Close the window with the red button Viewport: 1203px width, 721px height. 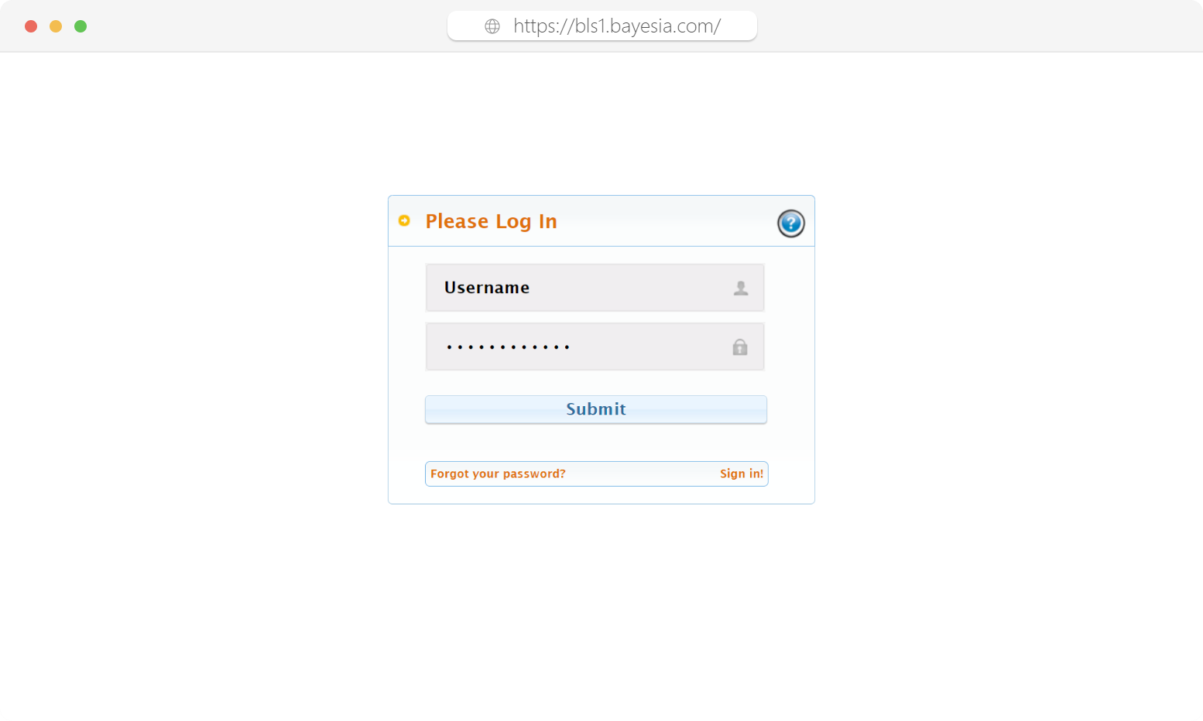click(x=31, y=26)
